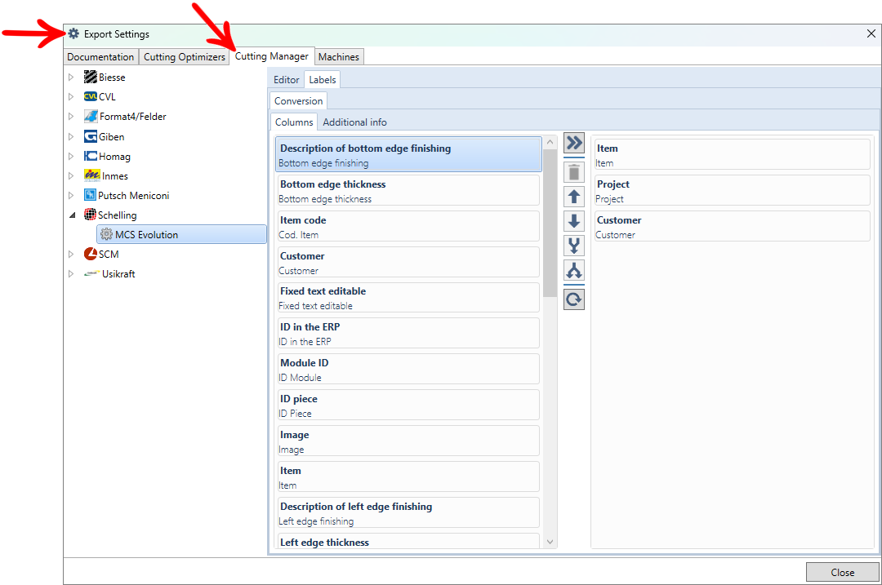Click the Putsch Meniconi logo icon
This screenshot has width=882, height=585.
pos(90,195)
